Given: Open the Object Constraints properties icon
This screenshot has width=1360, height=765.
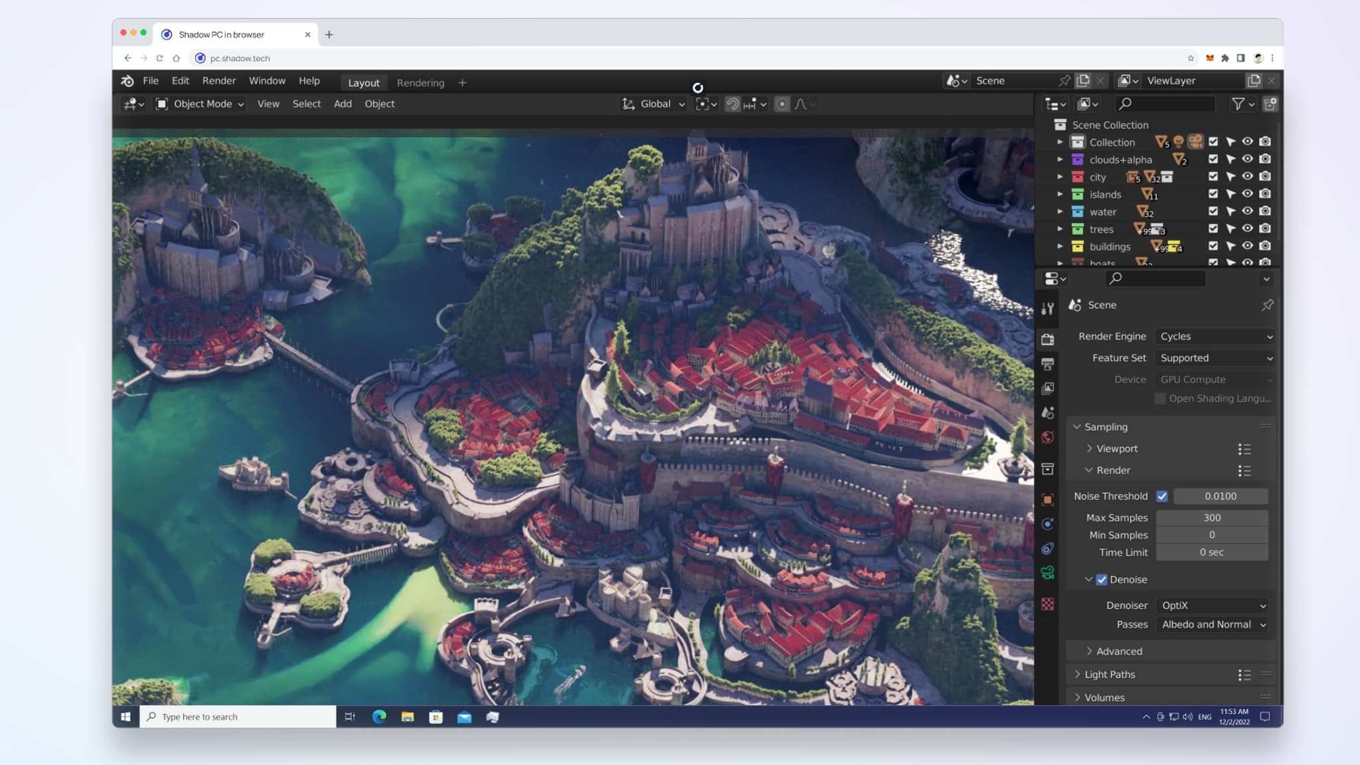Looking at the screenshot, I should pos(1048,549).
